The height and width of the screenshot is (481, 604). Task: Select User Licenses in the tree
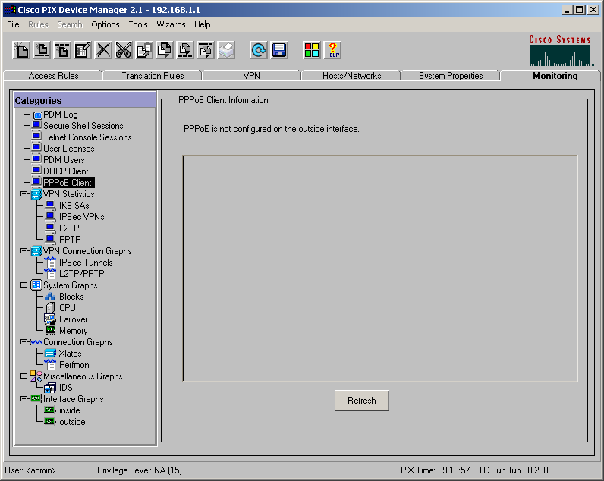click(x=68, y=149)
